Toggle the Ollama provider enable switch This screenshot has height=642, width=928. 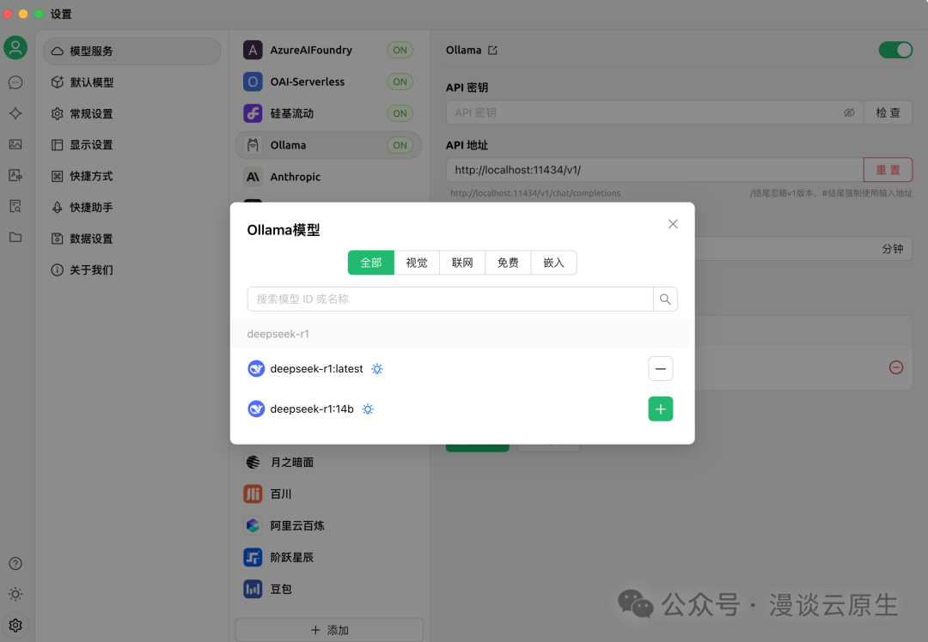coord(895,51)
